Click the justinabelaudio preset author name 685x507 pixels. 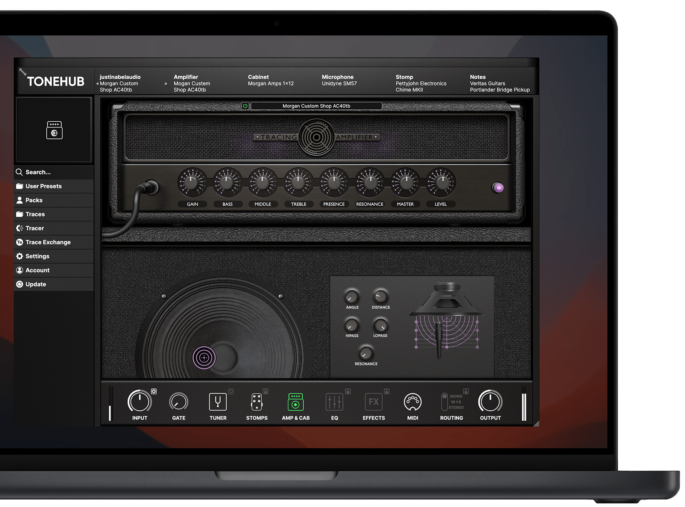point(120,77)
